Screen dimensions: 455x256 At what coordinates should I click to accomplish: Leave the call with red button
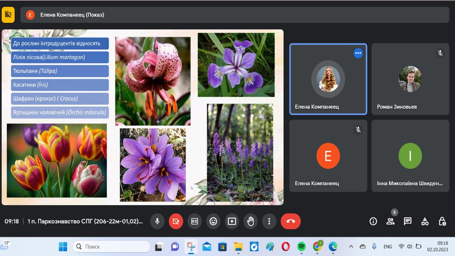[x=290, y=221]
